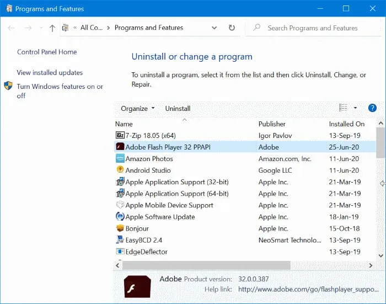
Task: Click the shield icon beside Windows features
Action: pyautogui.click(x=8, y=86)
